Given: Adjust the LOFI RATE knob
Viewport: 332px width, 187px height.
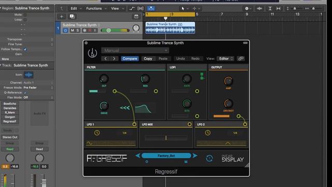Looking at the screenshot, I should [x=187, y=78].
